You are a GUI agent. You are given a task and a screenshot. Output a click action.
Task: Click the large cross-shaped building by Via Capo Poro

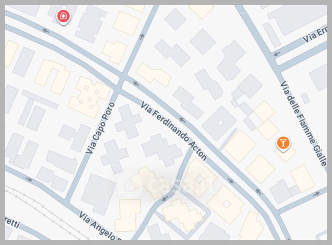(128, 121)
